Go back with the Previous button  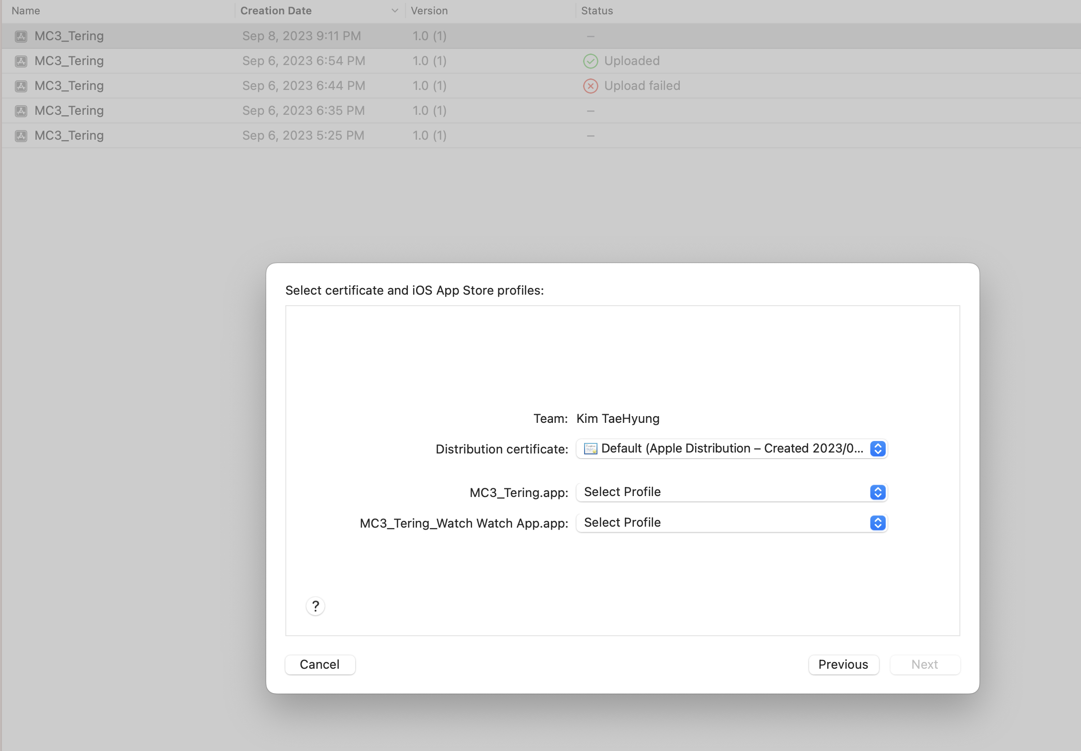click(x=843, y=664)
